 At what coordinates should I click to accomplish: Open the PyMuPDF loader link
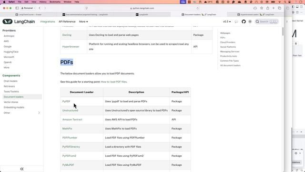(68, 165)
